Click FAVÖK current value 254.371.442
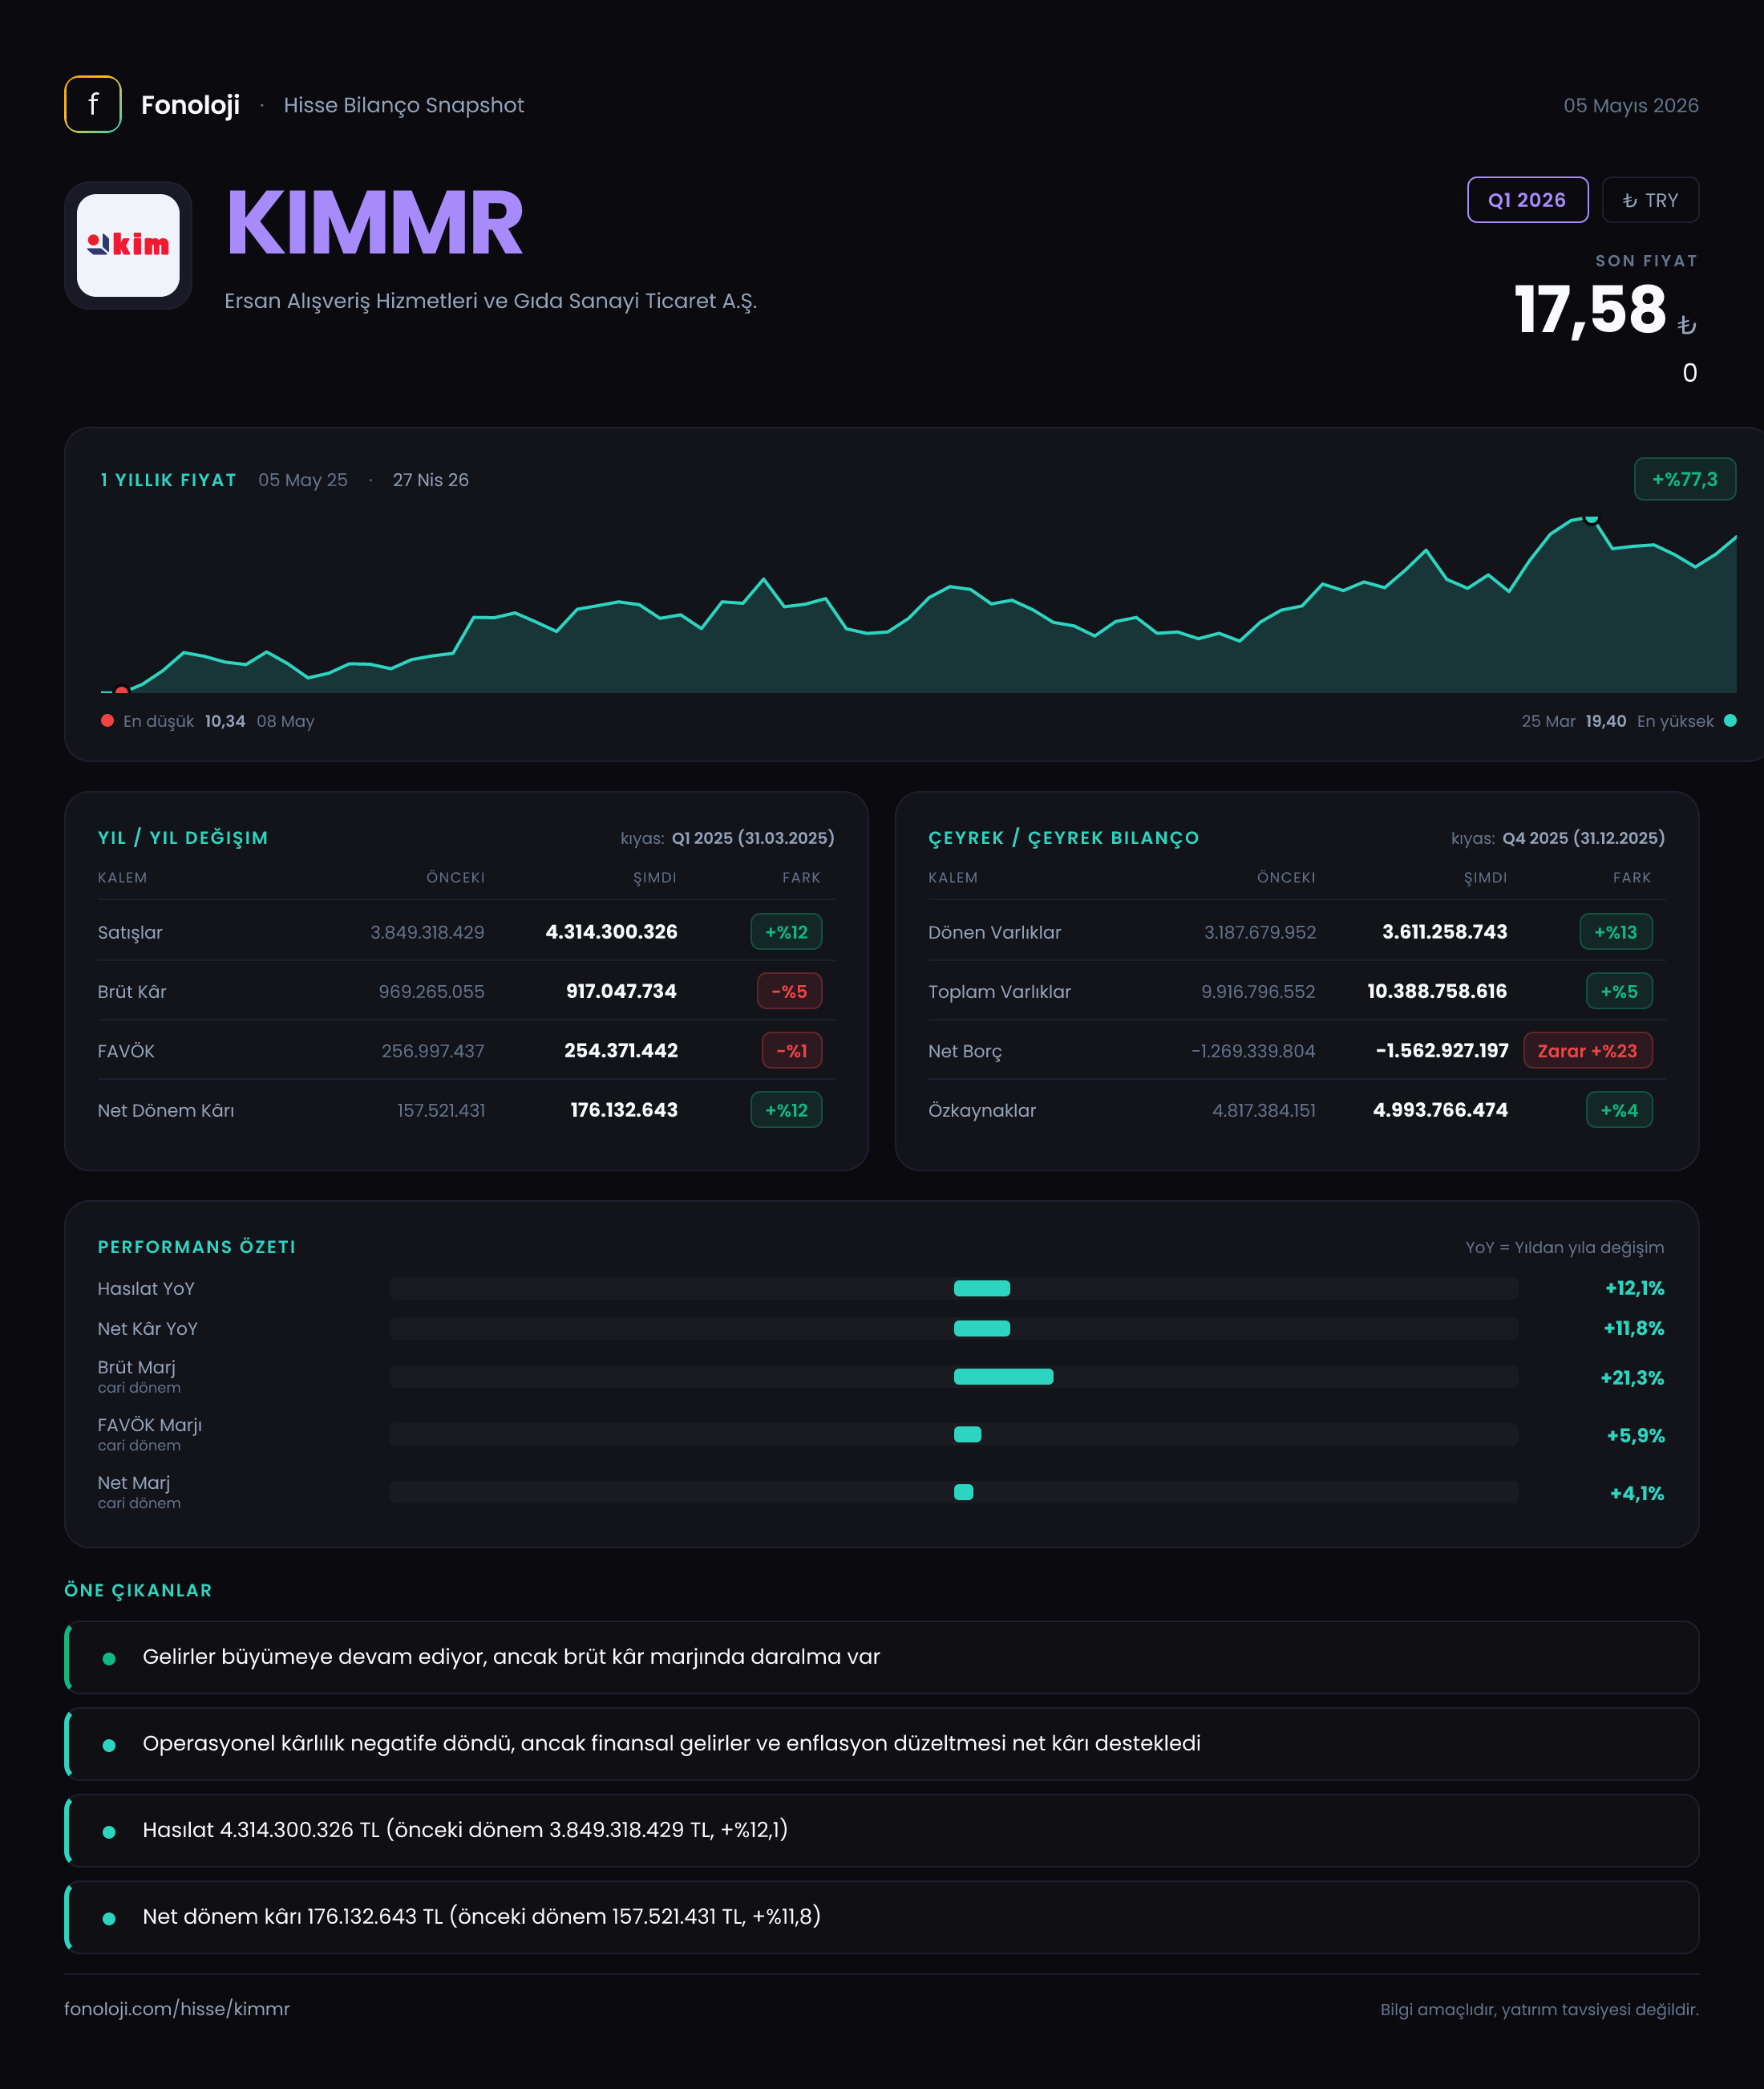The width and height of the screenshot is (1764, 2089). click(621, 1050)
